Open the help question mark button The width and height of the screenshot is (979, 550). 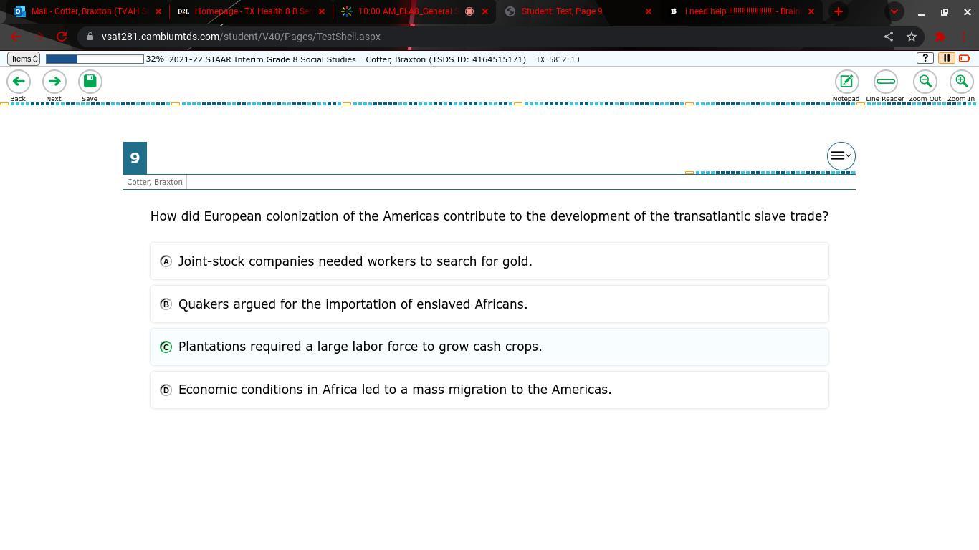tap(925, 58)
